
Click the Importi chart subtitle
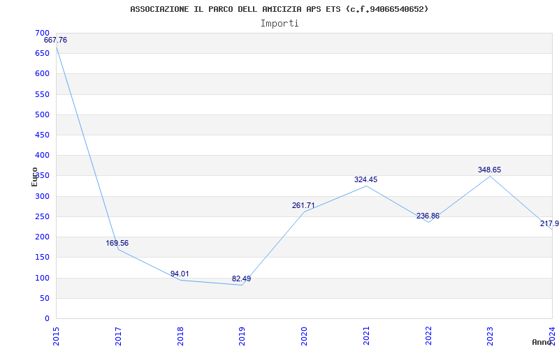pyautogui.click(x=279, y=24)
